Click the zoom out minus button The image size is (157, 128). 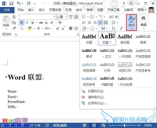(x=110, y=125)
